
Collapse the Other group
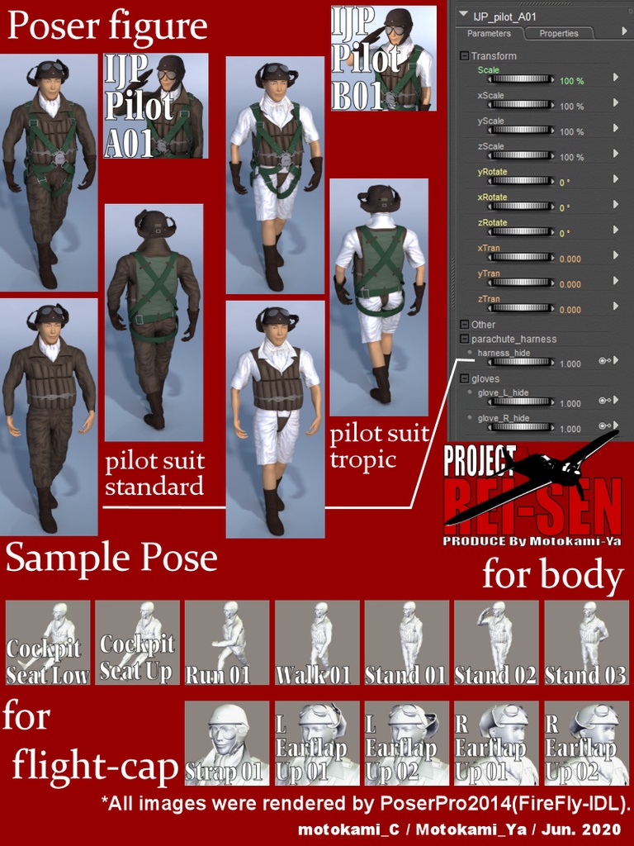click(x=464, y=325)
